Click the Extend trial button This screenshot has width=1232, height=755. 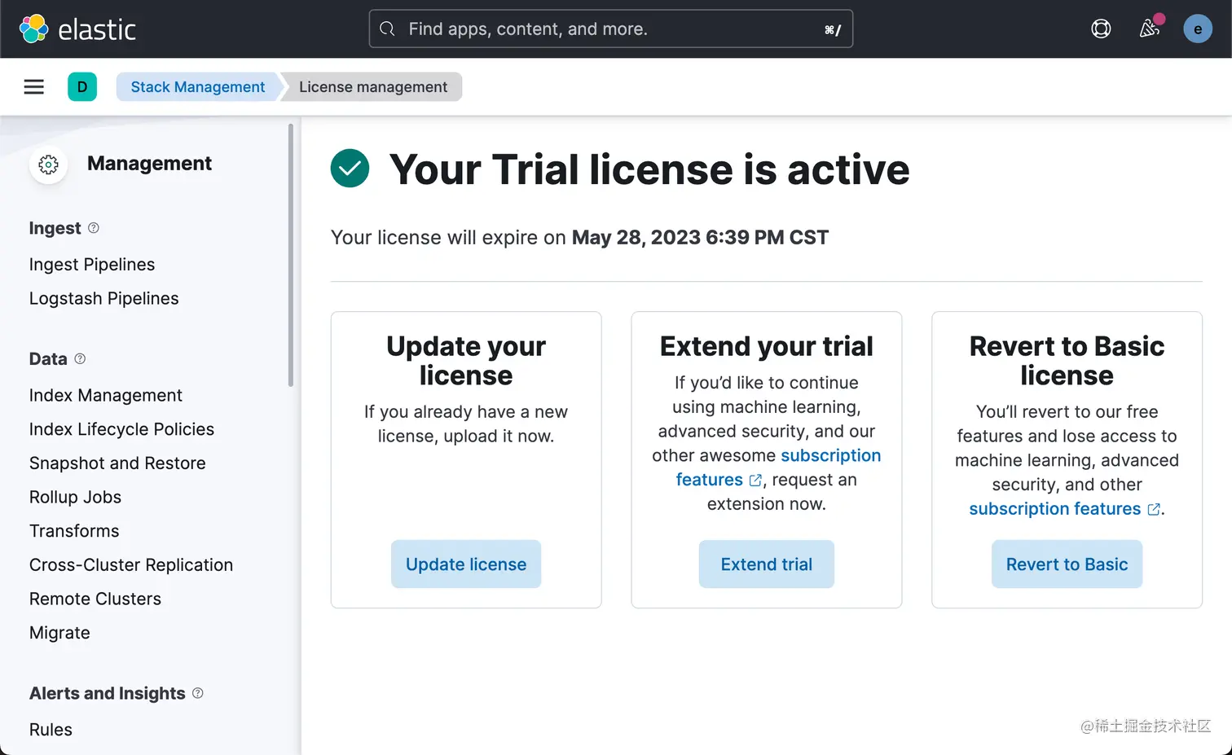[767, 564]
